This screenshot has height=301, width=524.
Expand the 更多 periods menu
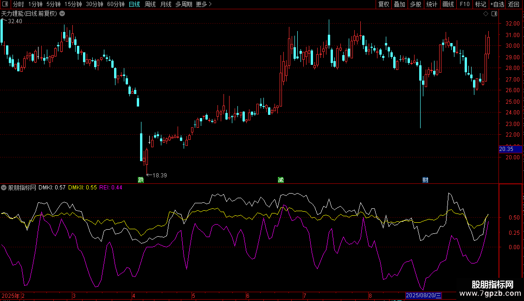pos(204,4)
